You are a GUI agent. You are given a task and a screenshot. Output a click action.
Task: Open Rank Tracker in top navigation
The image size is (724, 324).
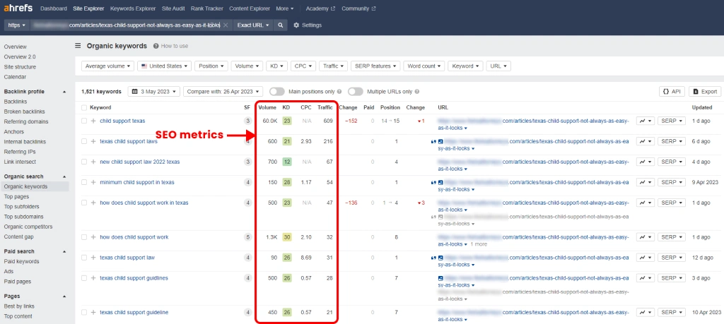pyautogui.click(x=207, y=8)
